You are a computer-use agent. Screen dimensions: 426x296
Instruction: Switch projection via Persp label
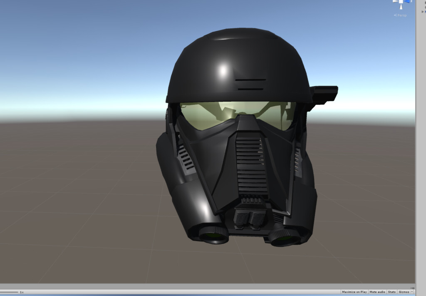400,15
